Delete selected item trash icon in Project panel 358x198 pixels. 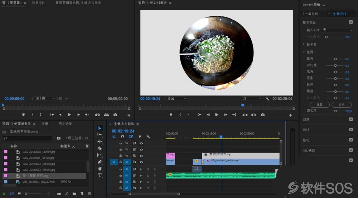(x=89, y=194)
